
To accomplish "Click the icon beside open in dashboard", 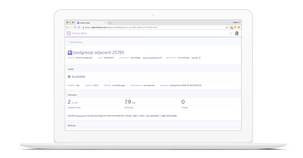I will coord(161,58).
